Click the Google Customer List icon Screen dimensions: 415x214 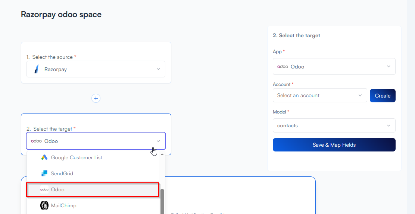point(44,157)
